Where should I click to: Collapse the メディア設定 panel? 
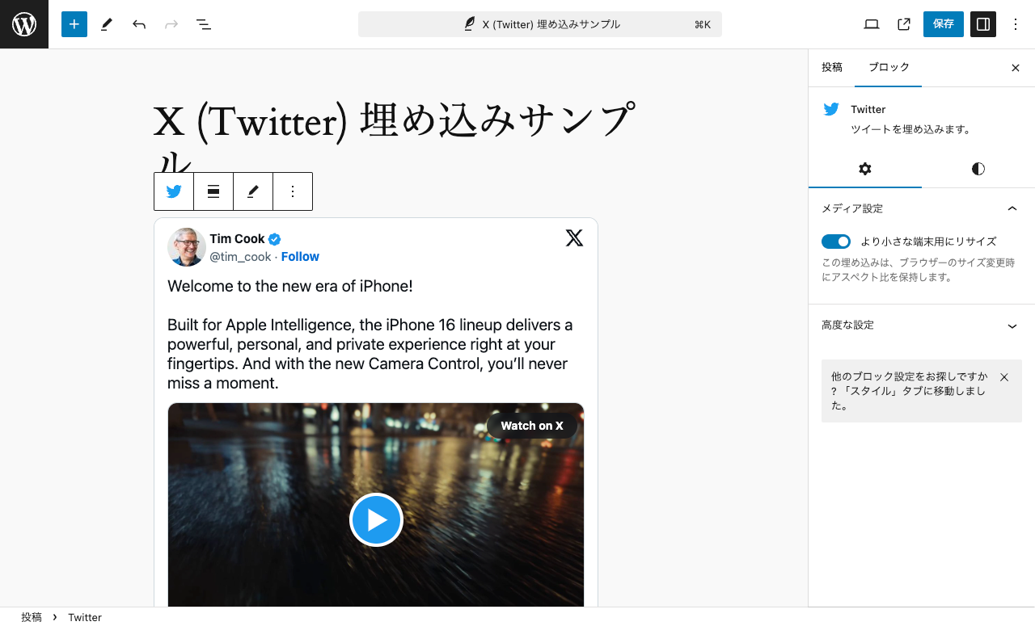922,208
